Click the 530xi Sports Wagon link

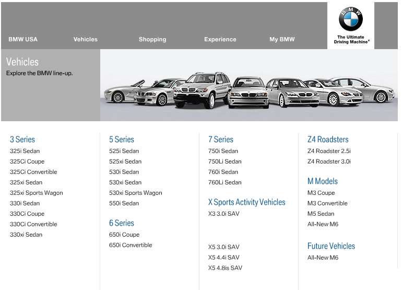point(135,193)
